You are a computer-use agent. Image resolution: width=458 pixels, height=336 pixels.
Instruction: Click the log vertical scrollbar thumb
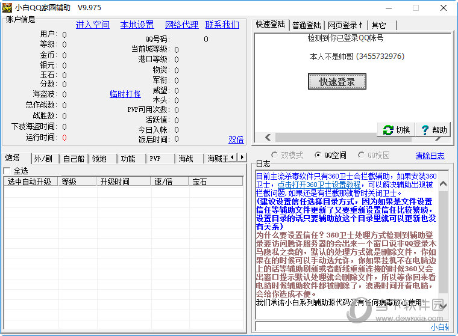(x=443, y=242)
